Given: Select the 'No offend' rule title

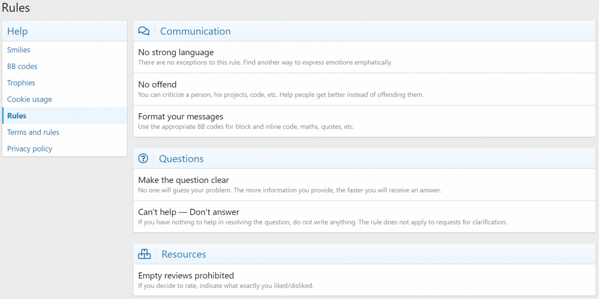Looking at the screenshot, I should pos(157,85).
